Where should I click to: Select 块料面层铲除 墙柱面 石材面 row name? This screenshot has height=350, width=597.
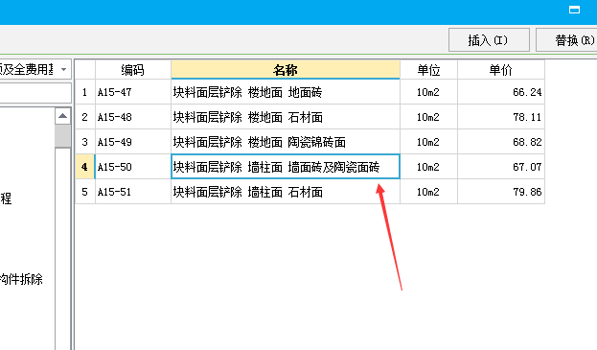286,192
